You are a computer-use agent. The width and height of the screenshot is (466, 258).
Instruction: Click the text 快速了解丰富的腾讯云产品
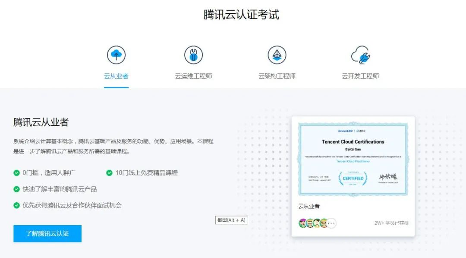click(60, 189)
